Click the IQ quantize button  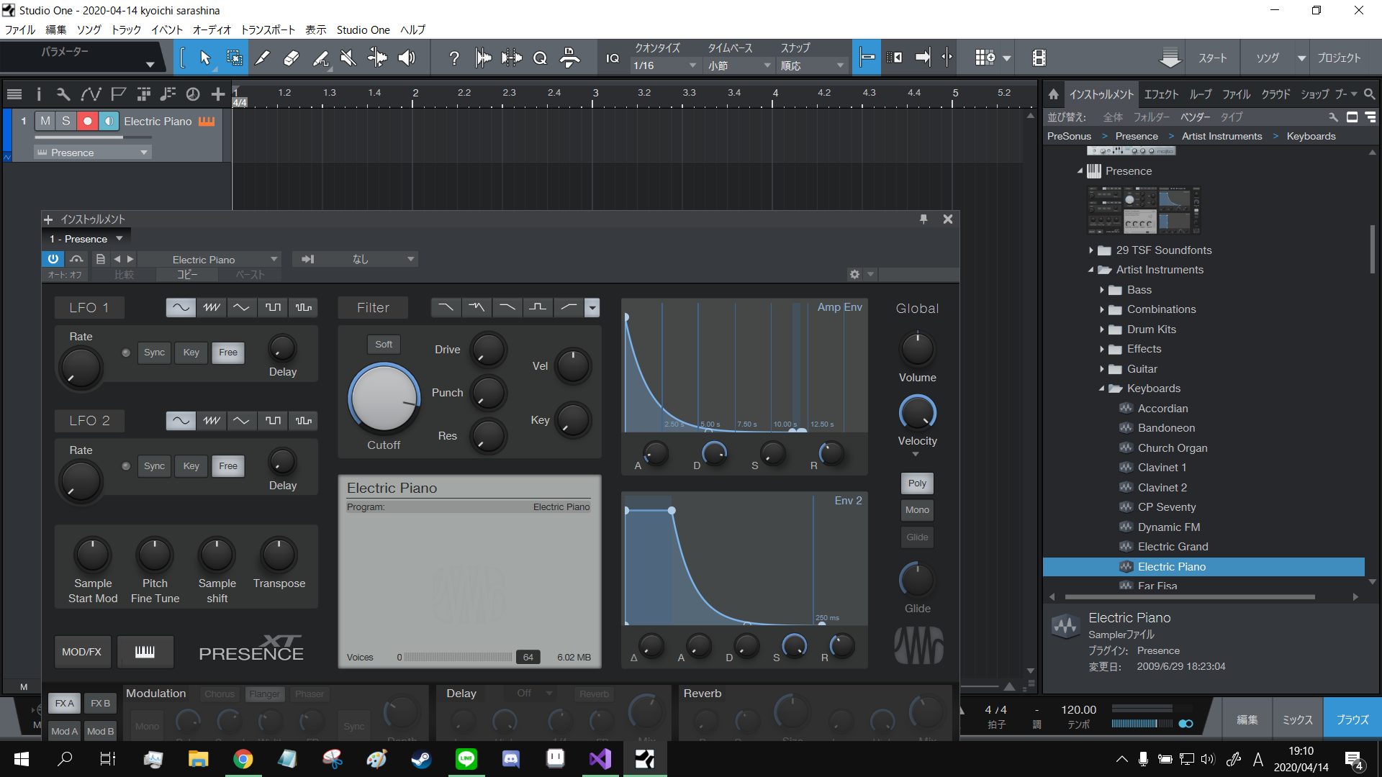click(613, 58)
